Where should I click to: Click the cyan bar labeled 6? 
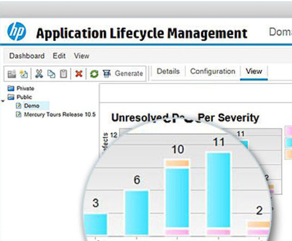click(x=137, y=212)
